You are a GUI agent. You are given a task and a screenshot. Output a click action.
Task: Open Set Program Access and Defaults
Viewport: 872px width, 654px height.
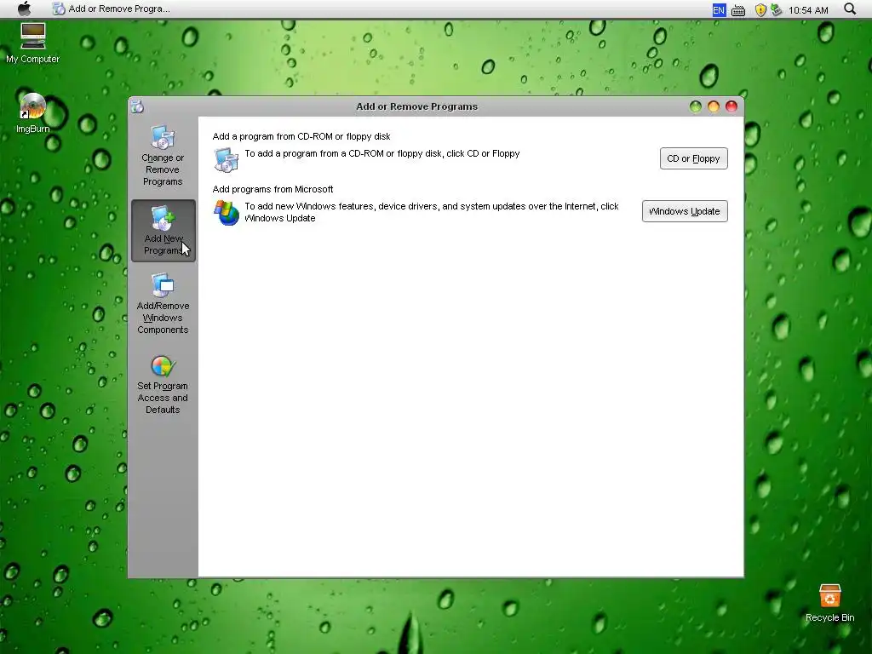click(x=163, y=385)
